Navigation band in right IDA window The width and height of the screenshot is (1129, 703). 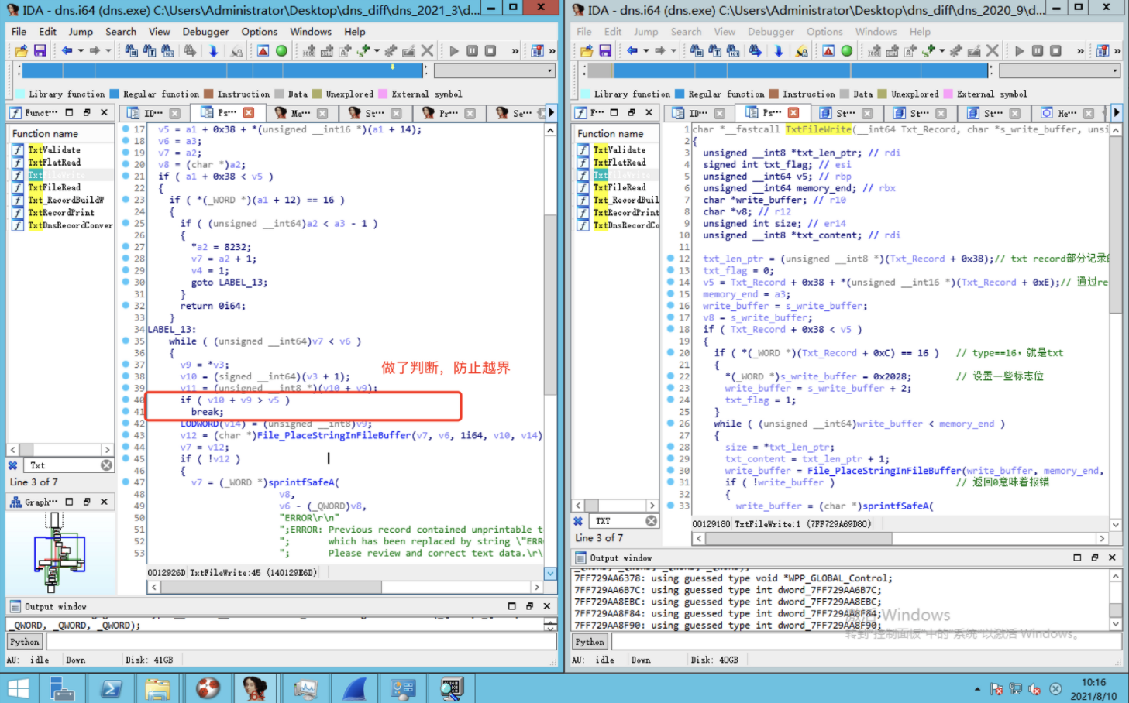pyautogui.click(x=789, y=70)
